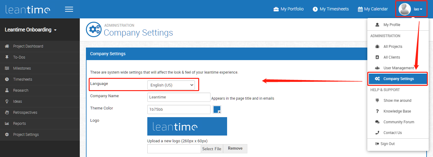Click the Remove logo button

pos(235,148)
